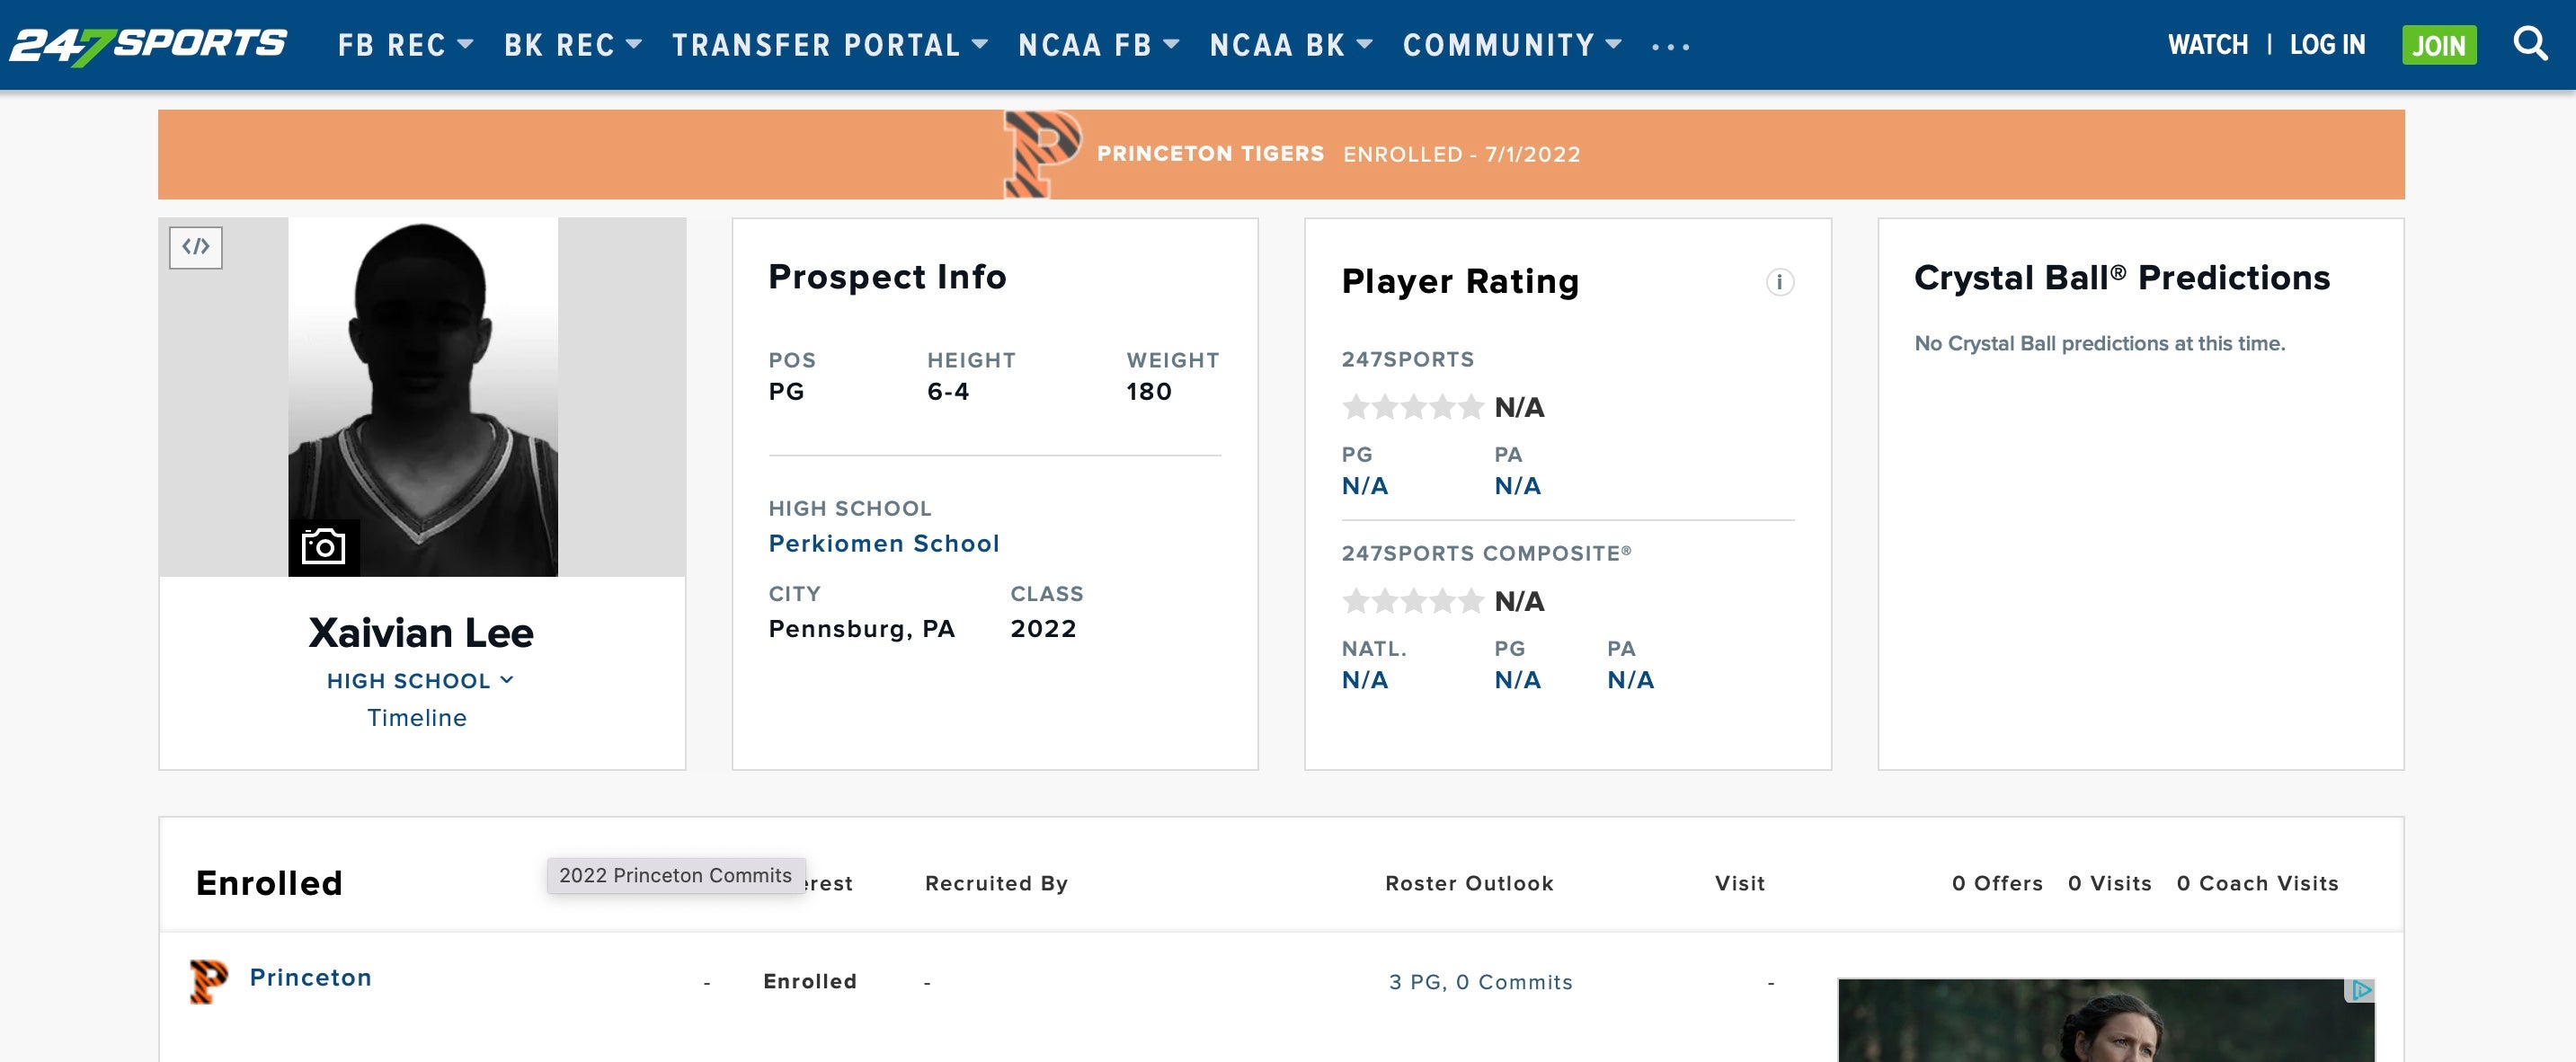Open the BK REC menu
This screenshot has height=1062, width=2576.
pos(572,45)
